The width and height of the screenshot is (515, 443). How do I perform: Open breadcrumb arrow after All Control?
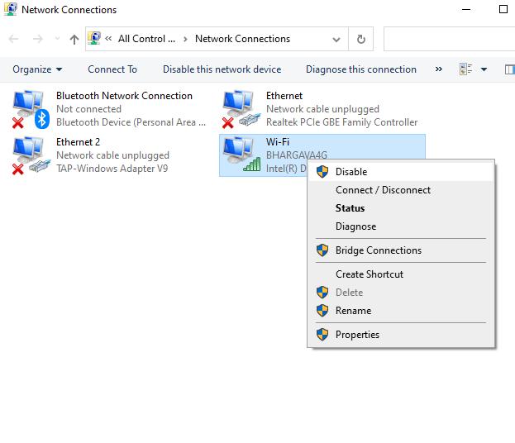[x=185, y=39]
